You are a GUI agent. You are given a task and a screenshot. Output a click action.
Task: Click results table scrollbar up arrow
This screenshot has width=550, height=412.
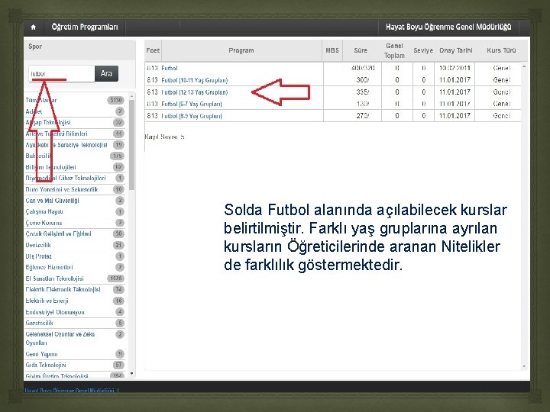(x=524, y=66)
